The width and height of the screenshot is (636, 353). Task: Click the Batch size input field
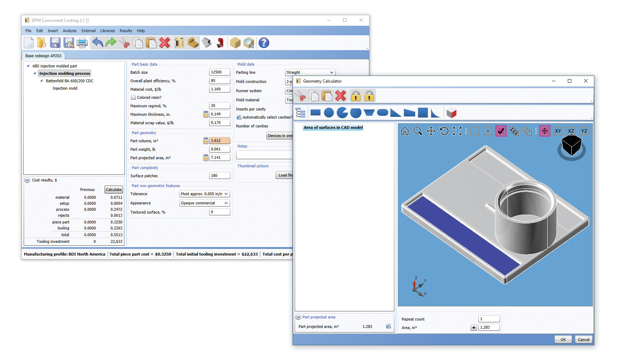219,72
